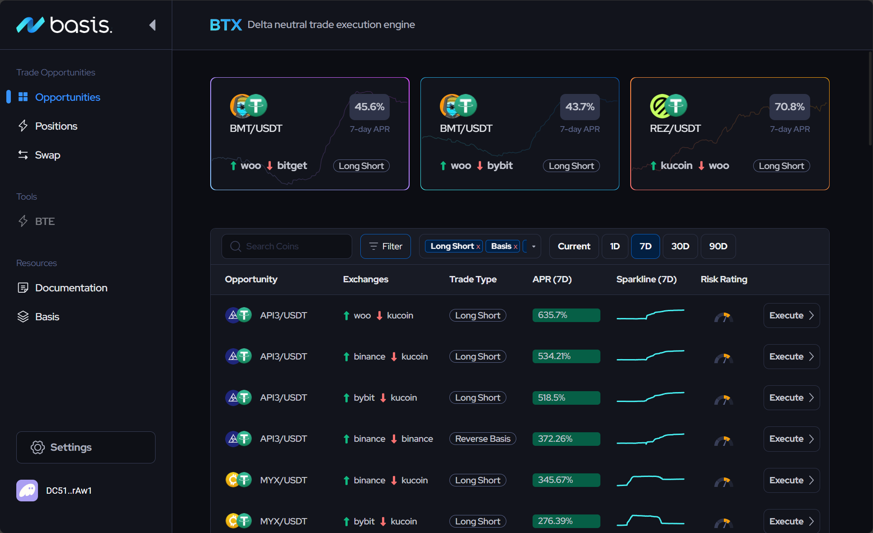Click the search magnifier icon

(236, 246)
